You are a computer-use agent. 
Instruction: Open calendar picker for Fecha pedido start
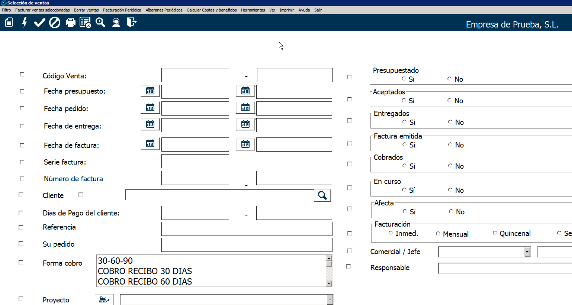(150, 107)
